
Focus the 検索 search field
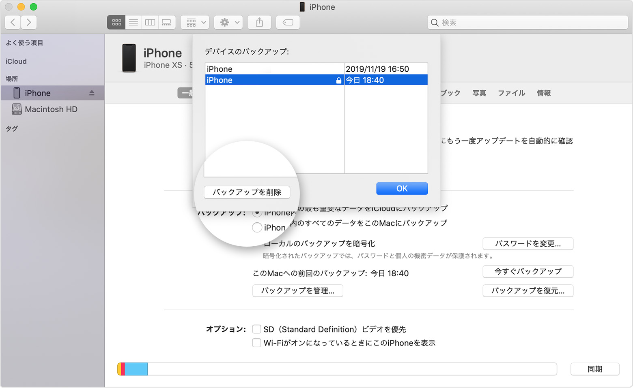pyautogui.click(x=527, y=22)
